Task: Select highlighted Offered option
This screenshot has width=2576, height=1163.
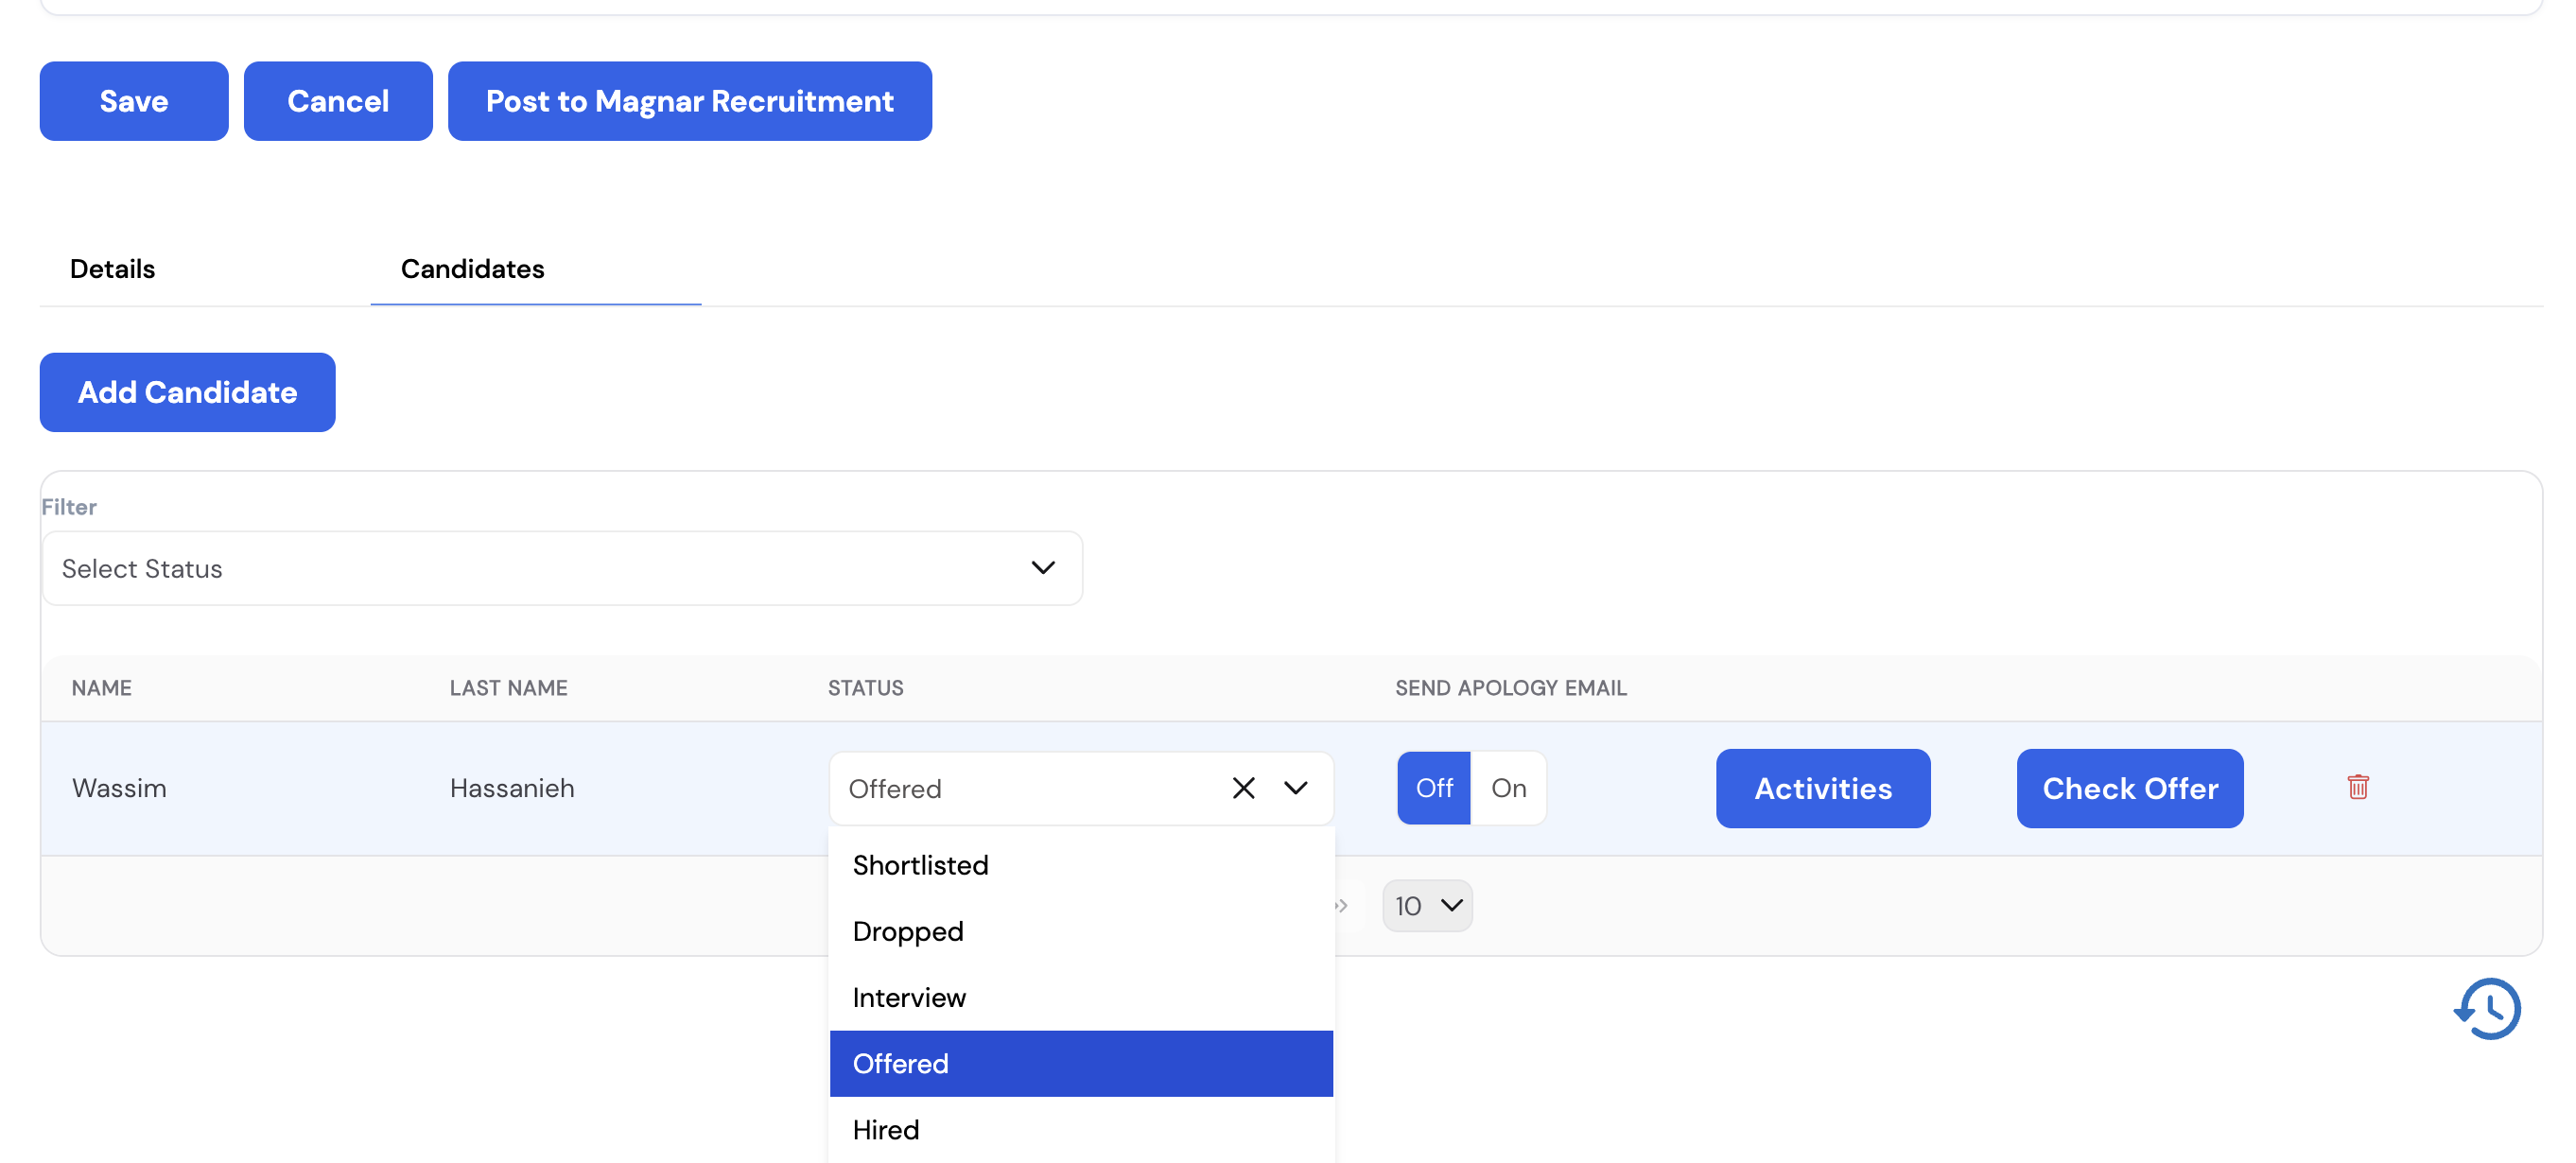Action: pyautogui.click(x=1081, y=1063)
